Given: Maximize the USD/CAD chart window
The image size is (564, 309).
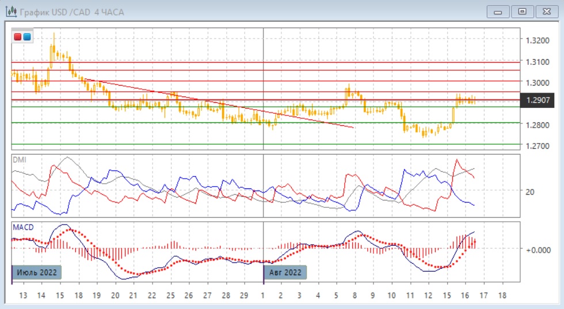Looking at the screenshot, I should pos(522,11).
